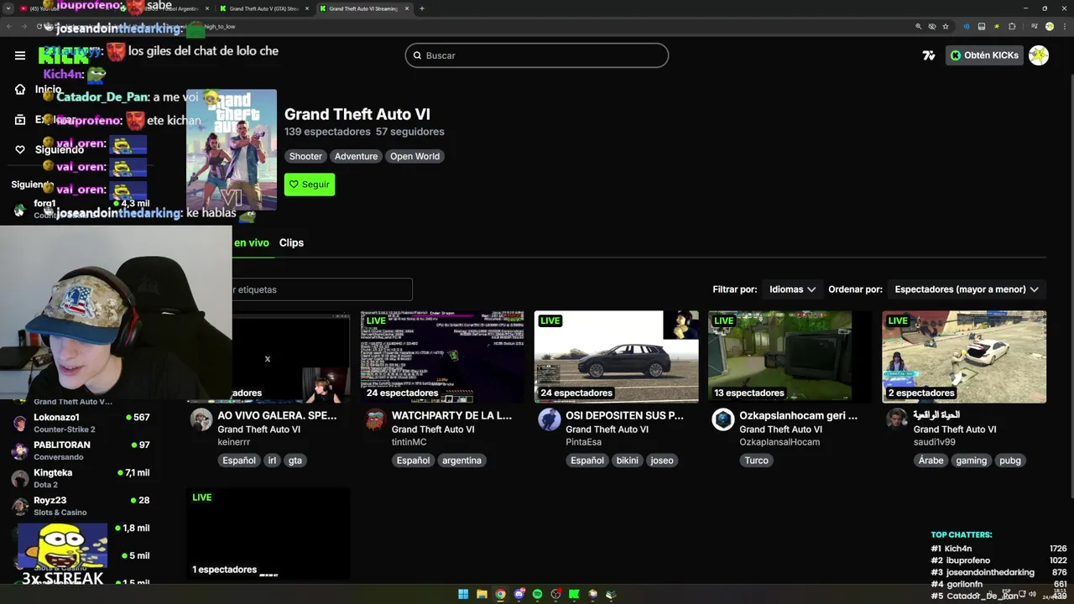Click the tintinMC channel avatar
The image size is (1074, 604).
click(375, 420)
